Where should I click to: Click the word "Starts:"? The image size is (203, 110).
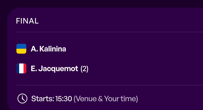tap(42, 99)
